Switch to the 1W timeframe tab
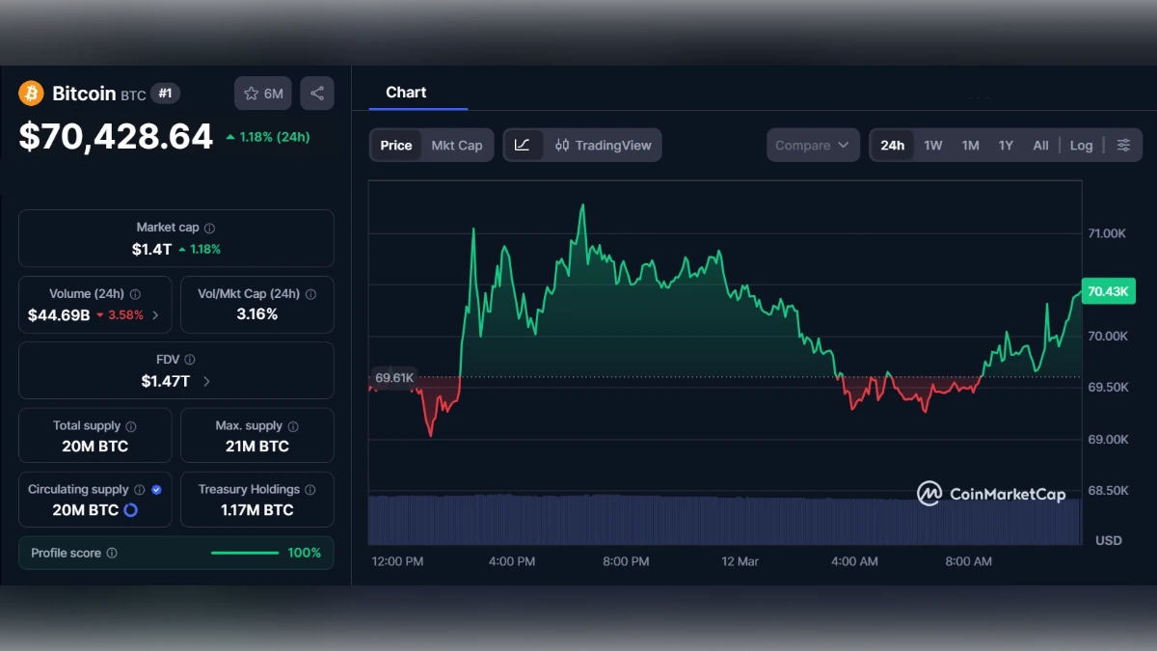Viewport: 1157px width, 651px height. [932, 145]
